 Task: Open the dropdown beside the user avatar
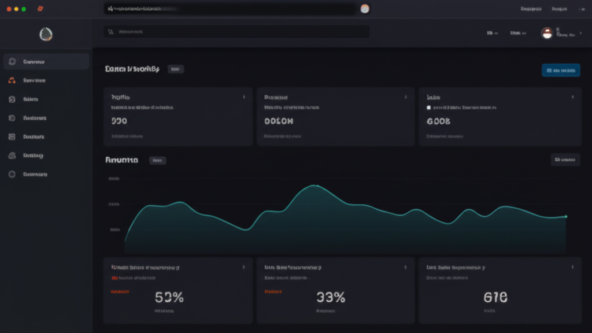point(580,33)
